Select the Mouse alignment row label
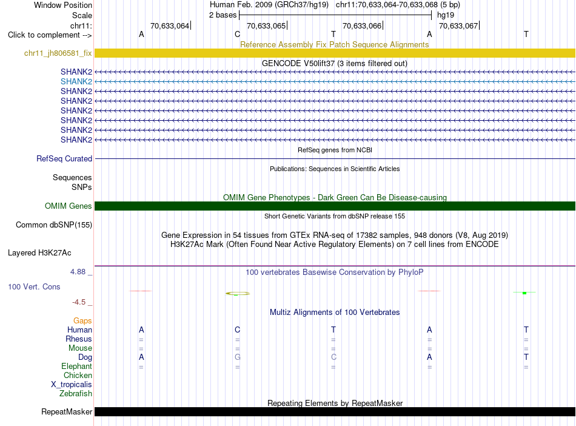 (x=80, y=348)
